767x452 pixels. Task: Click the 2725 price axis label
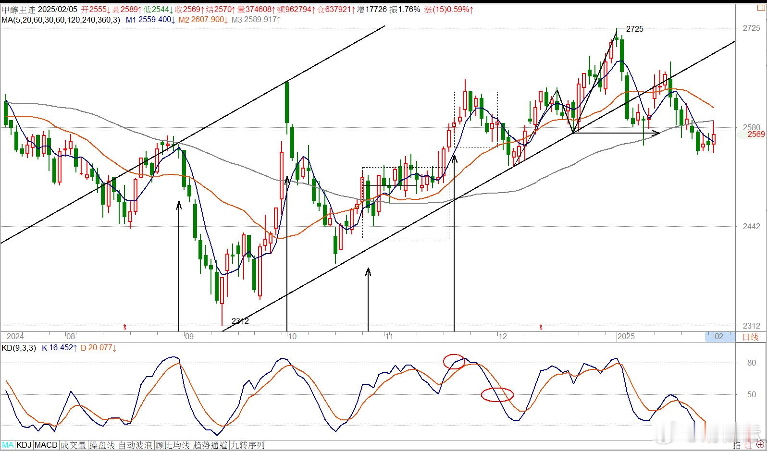click(752, 28)
